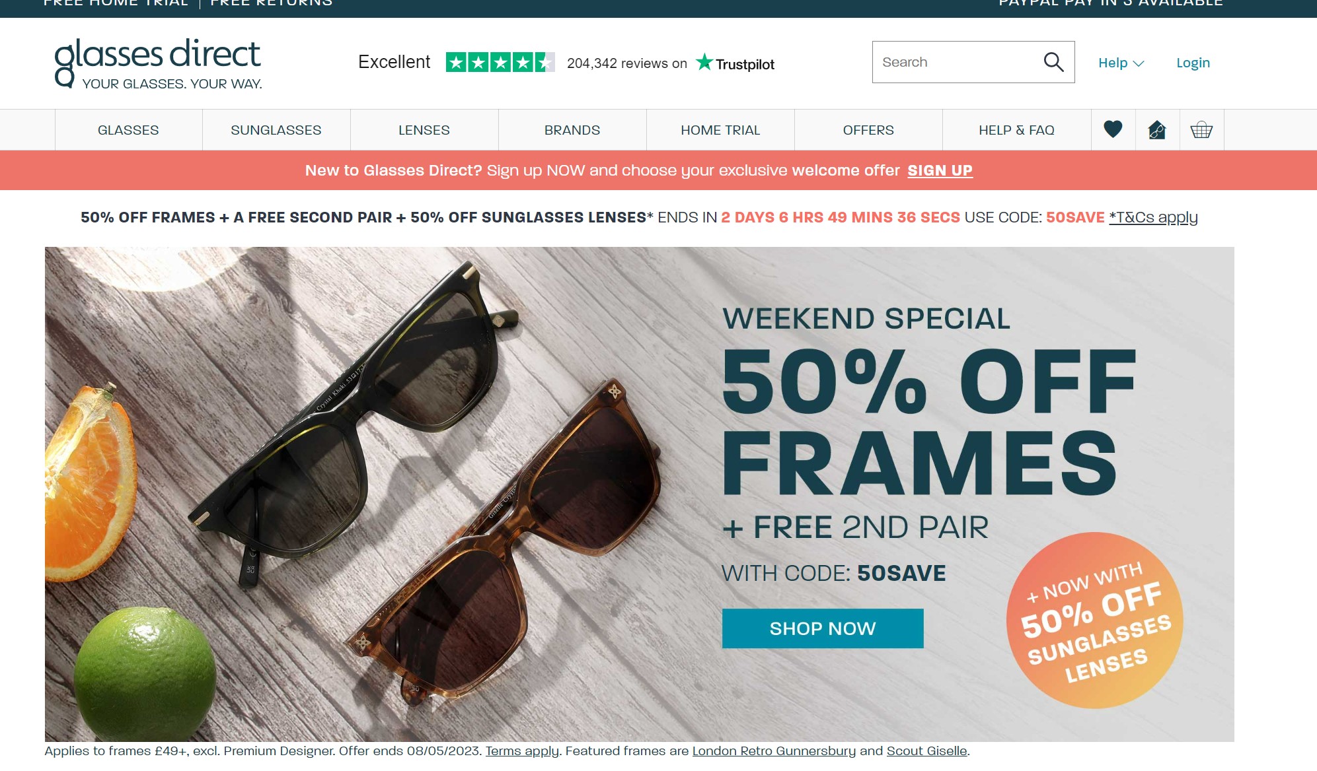Focus the Search input field

pos(958,62)
